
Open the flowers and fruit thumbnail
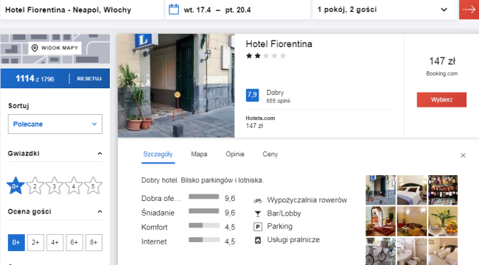point(443,222)
